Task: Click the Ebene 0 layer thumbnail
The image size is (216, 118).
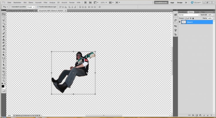Action: [184, 22]
